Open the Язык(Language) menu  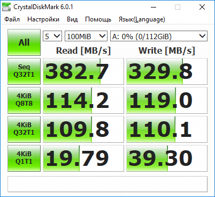[142, 19]
